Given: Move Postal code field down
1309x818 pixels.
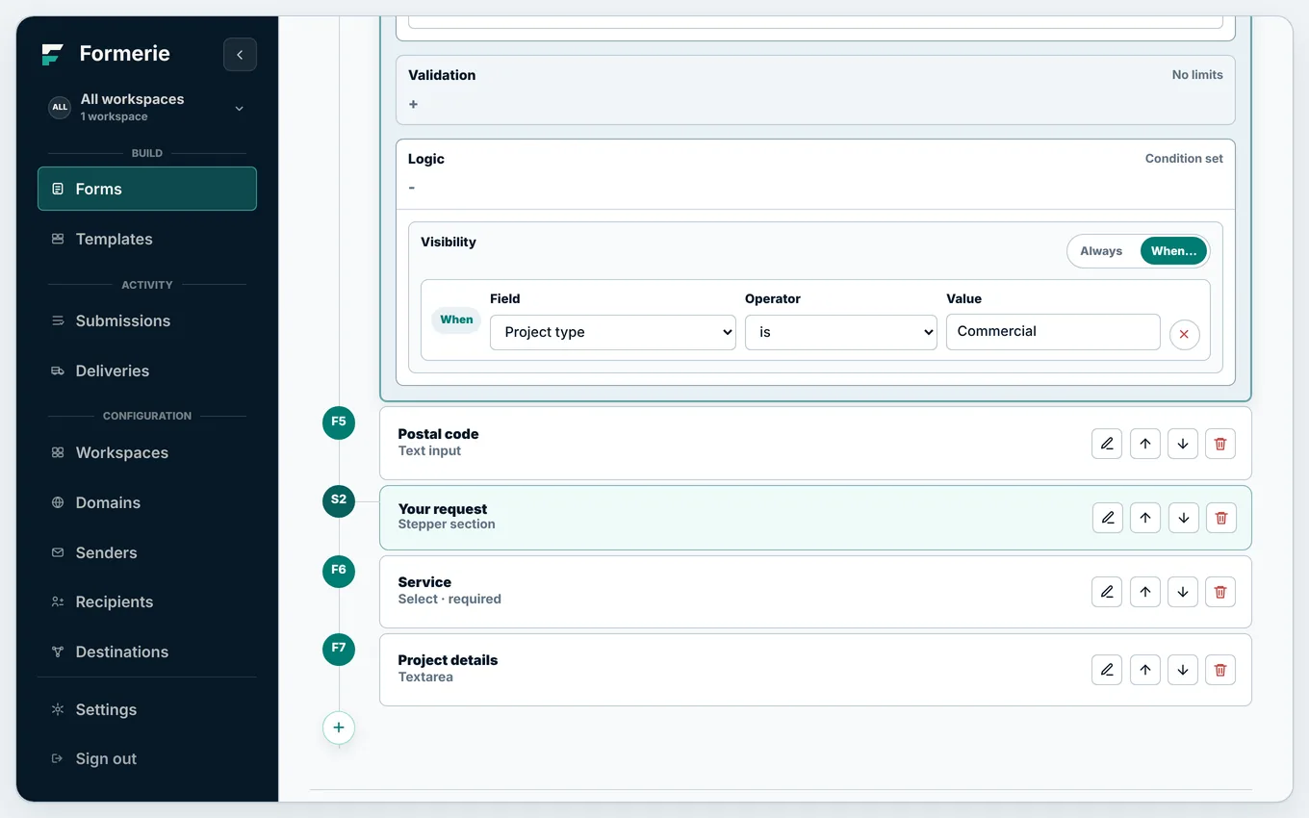Looking at the screenshot, I should (1183, 444).
